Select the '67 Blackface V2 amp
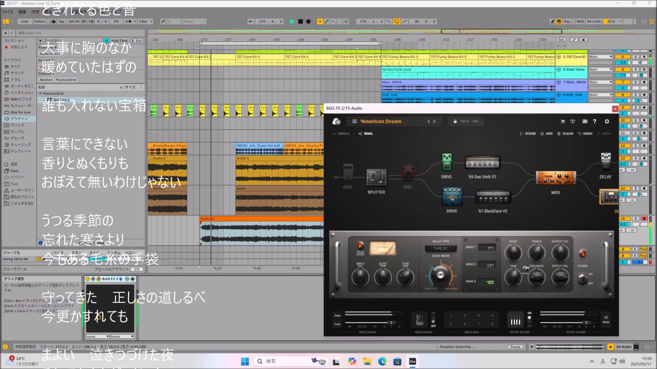This screenshot has height=369, width=657. [x=493, y=197]
